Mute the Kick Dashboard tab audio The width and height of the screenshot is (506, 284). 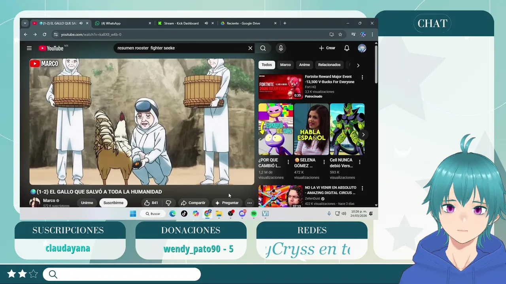point(206,23)
